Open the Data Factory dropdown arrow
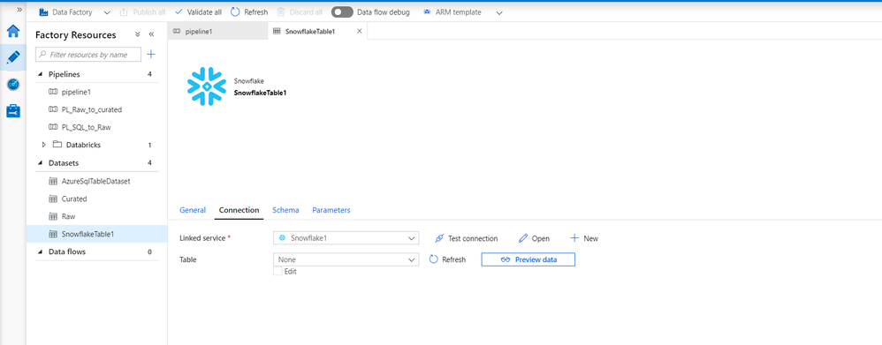This screenshot has width=882, height=345. pos(108,12)
